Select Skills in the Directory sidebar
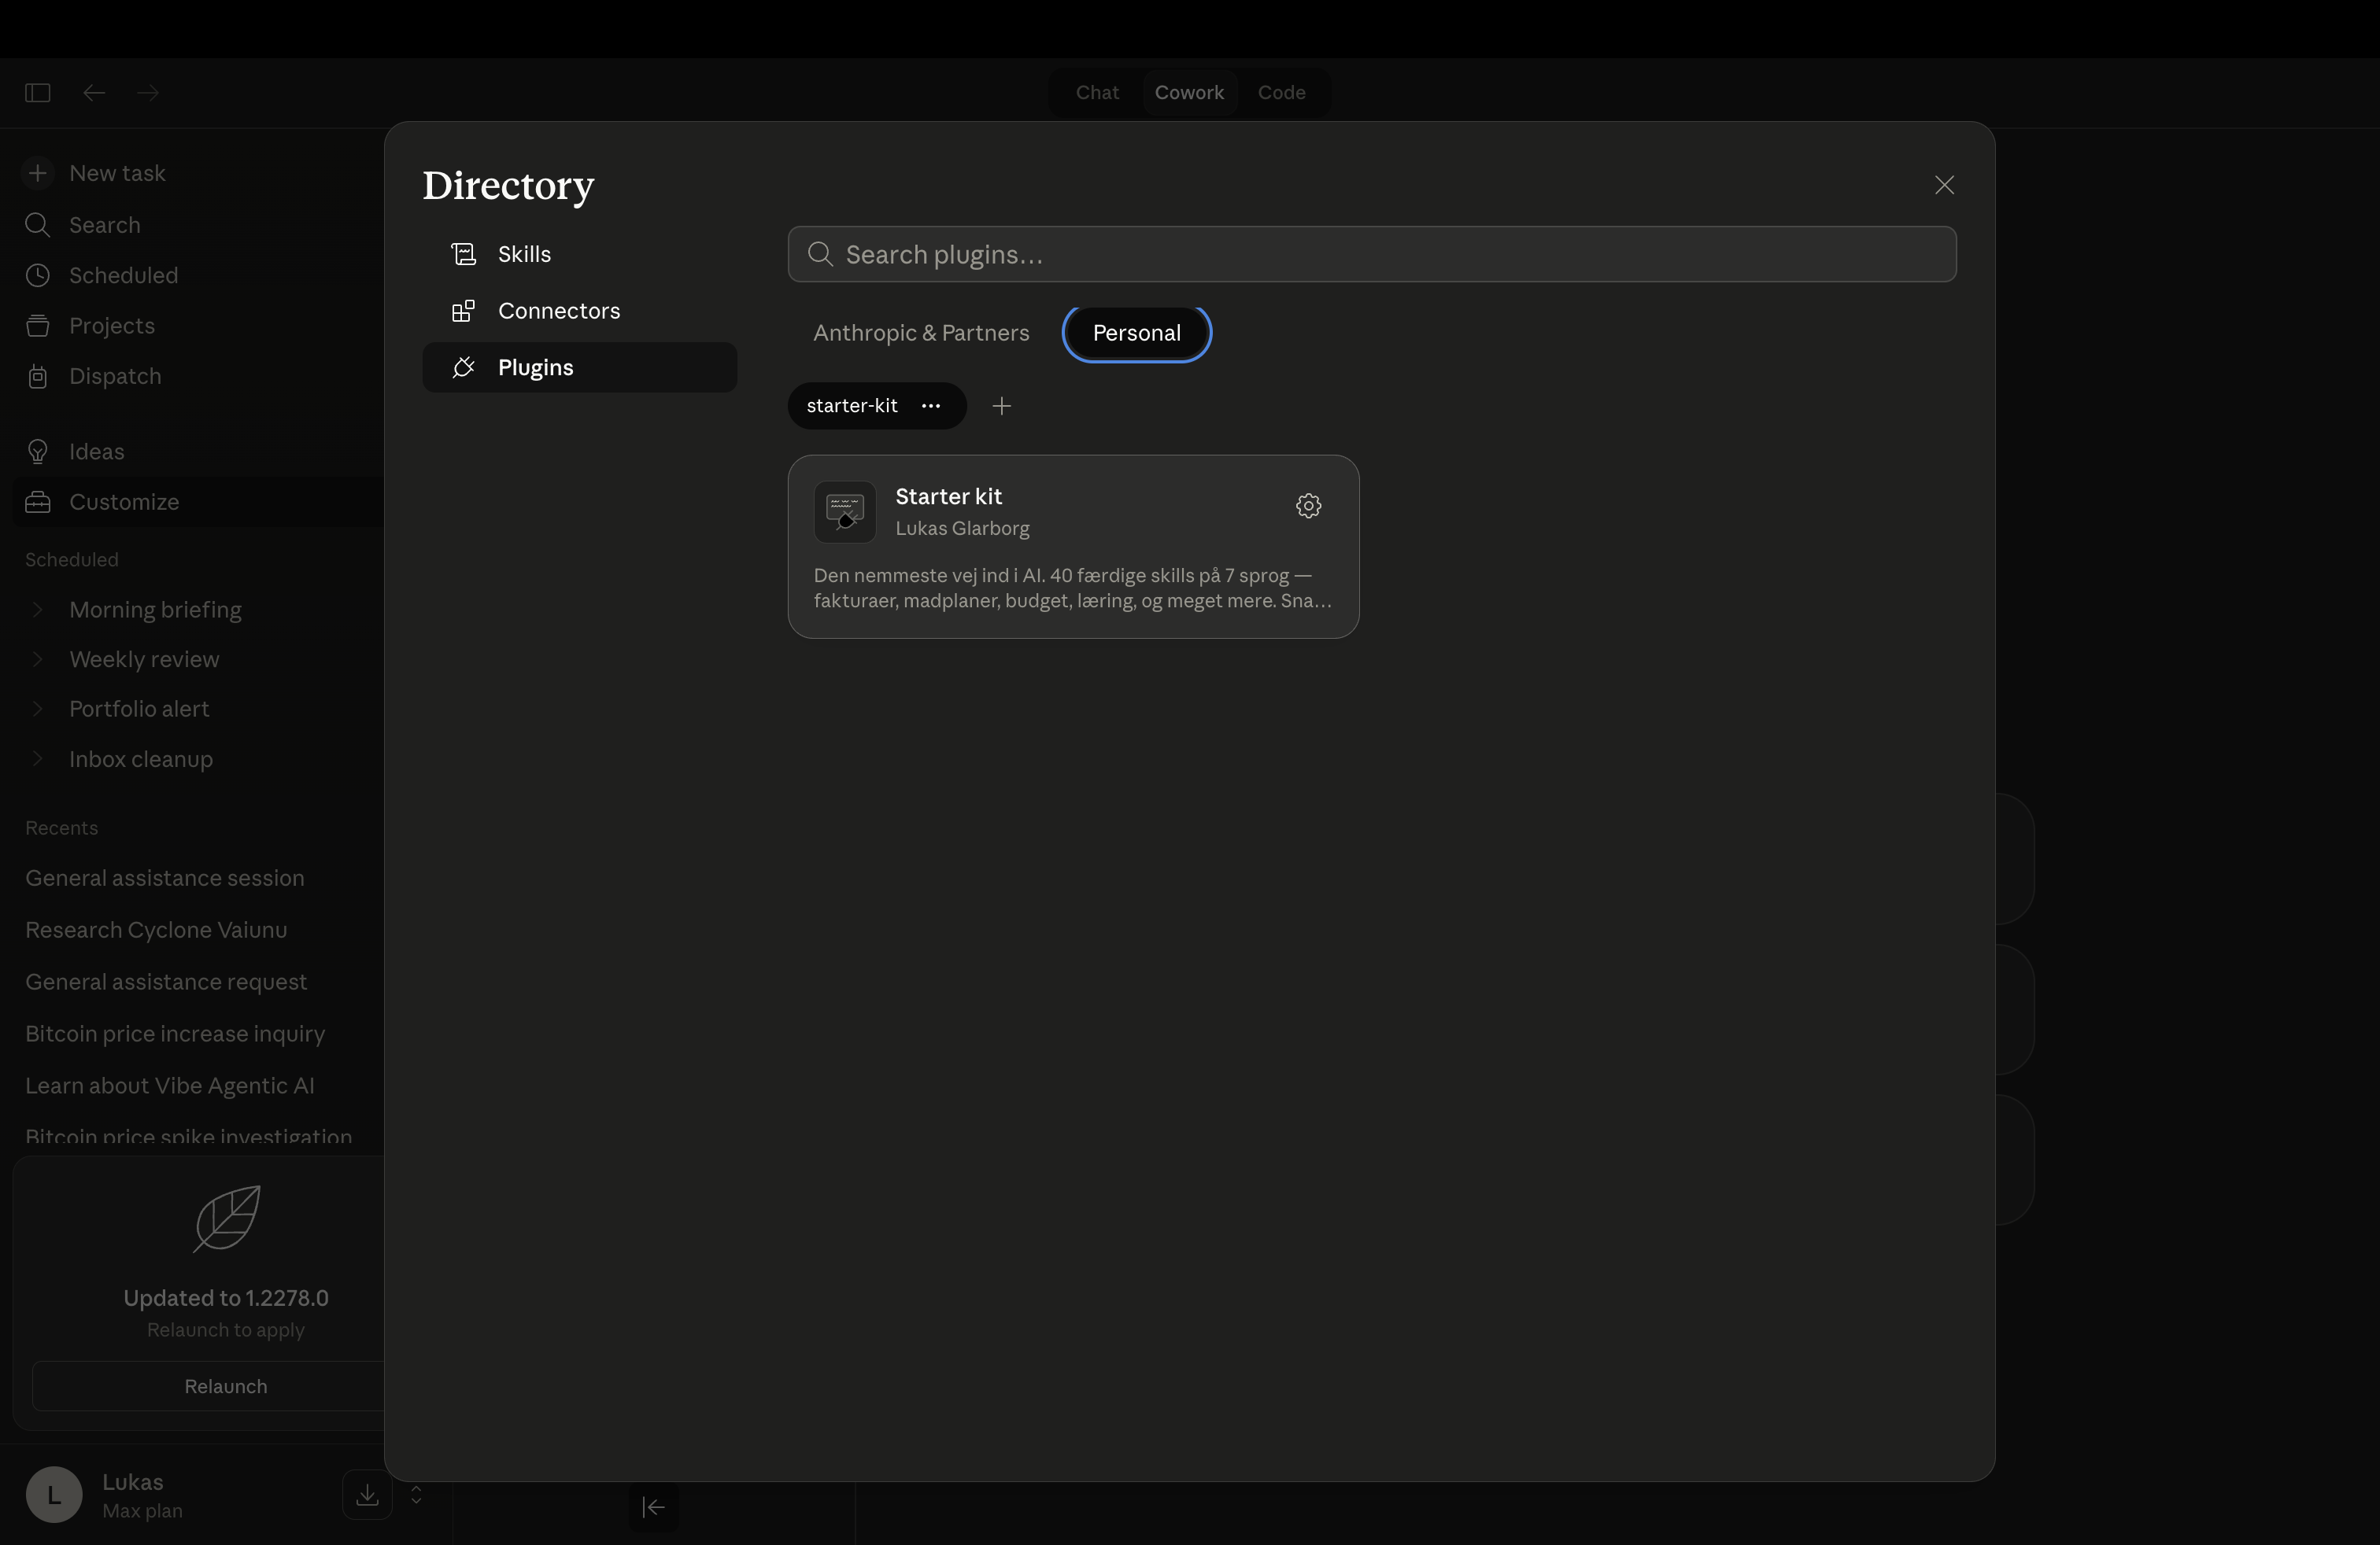2380x1545 pixels. tap(524, 254)
